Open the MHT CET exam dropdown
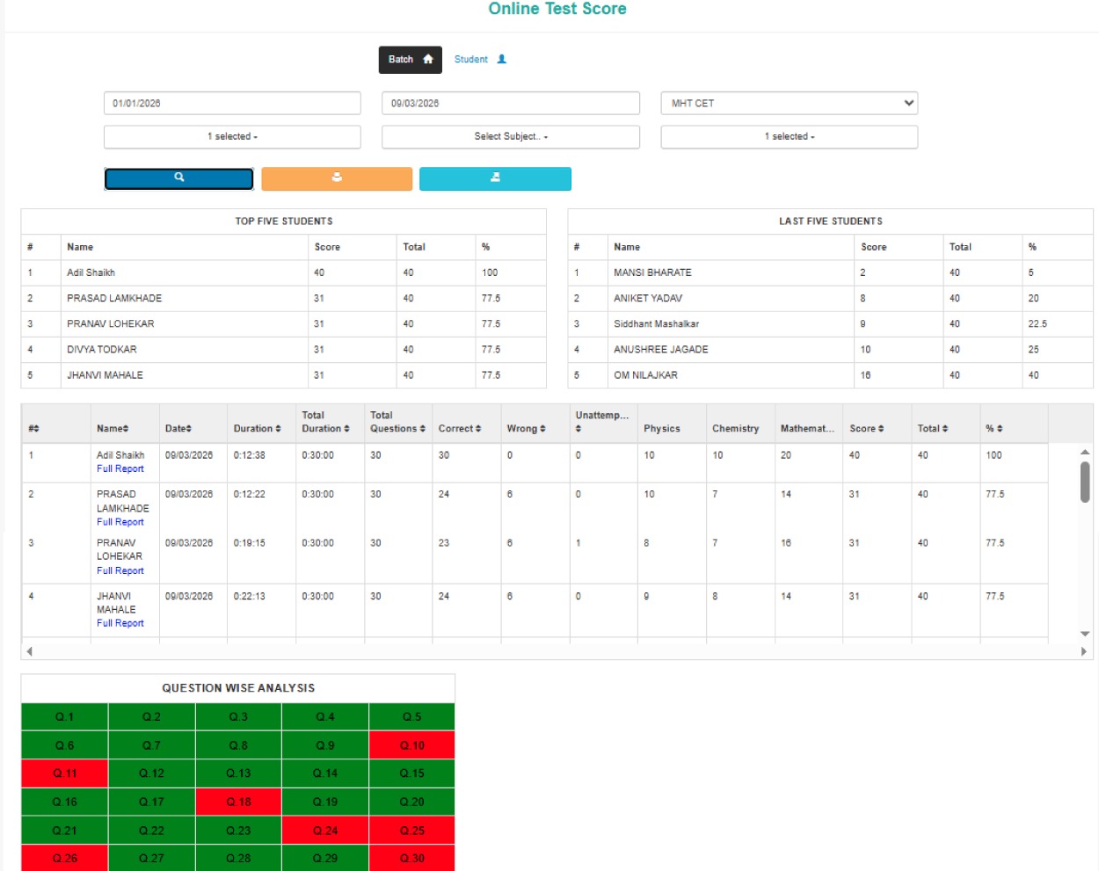Screen dimensions: 1099x871 789,103
